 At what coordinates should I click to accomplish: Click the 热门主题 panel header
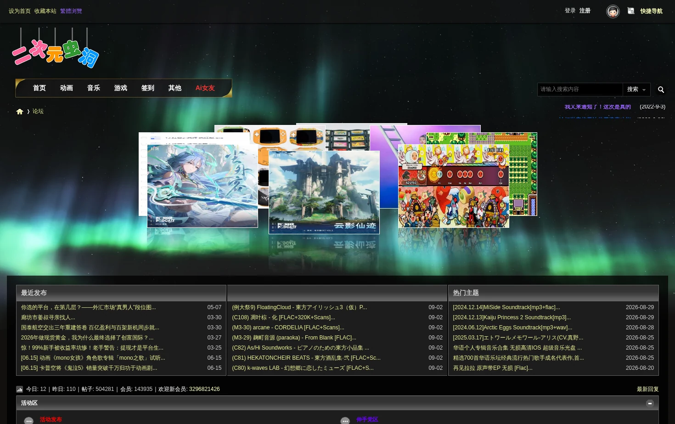tap(553, 293)
